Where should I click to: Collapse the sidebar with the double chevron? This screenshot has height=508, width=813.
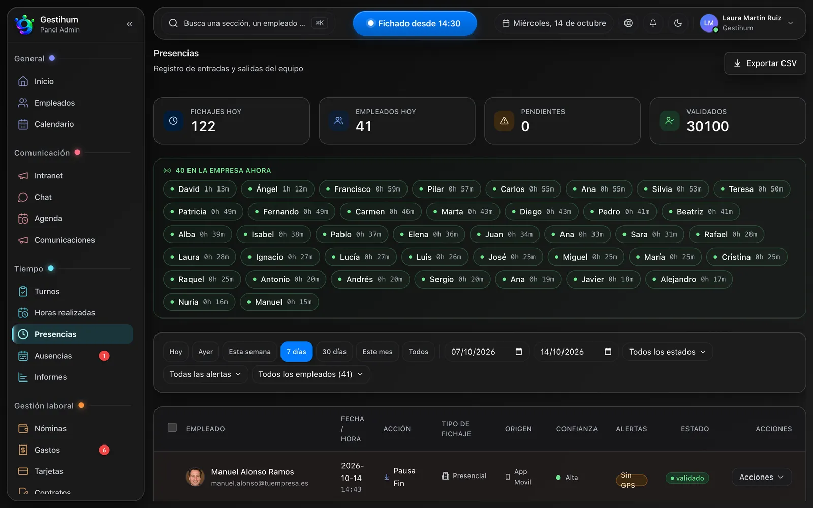point(129,24)
